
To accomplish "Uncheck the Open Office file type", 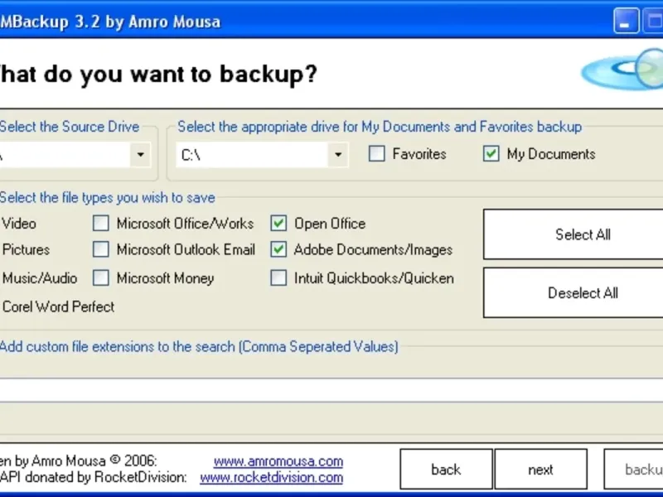I will point(279,223).
